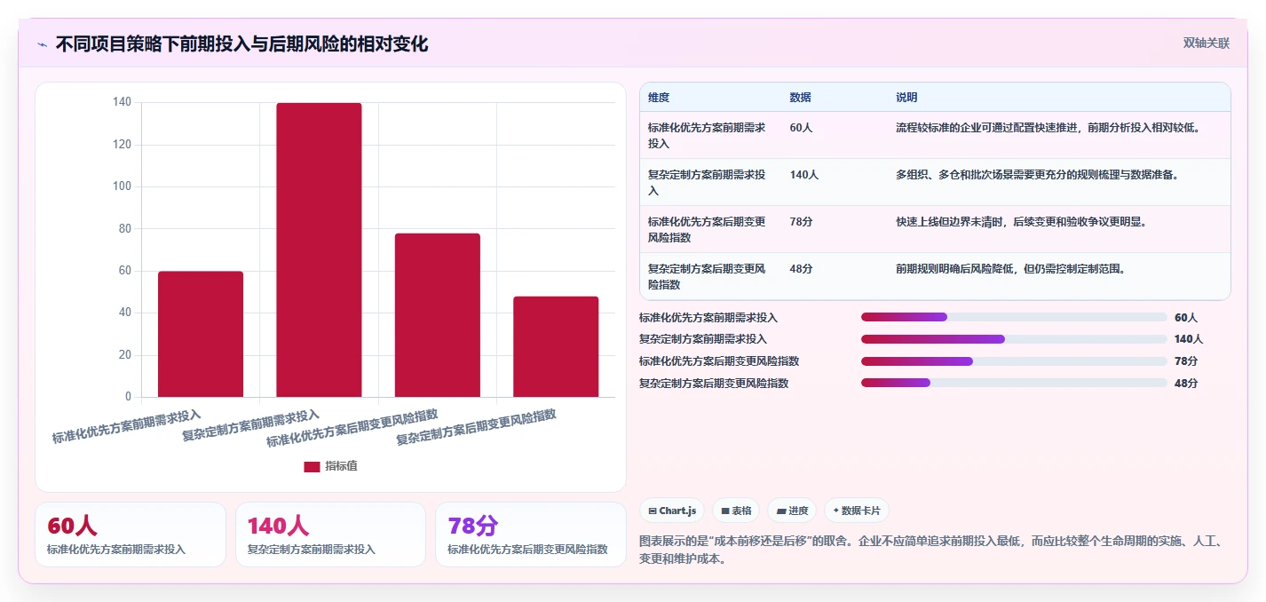Click the 60人 data card

click(x=131, y=535)
